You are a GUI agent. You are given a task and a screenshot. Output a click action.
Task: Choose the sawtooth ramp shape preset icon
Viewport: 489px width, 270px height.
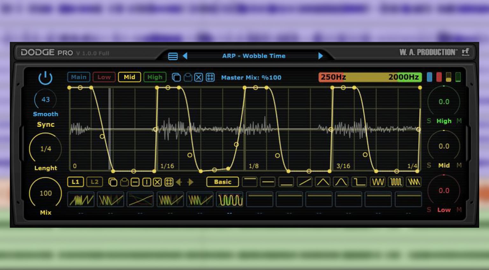tap(305, 182)
